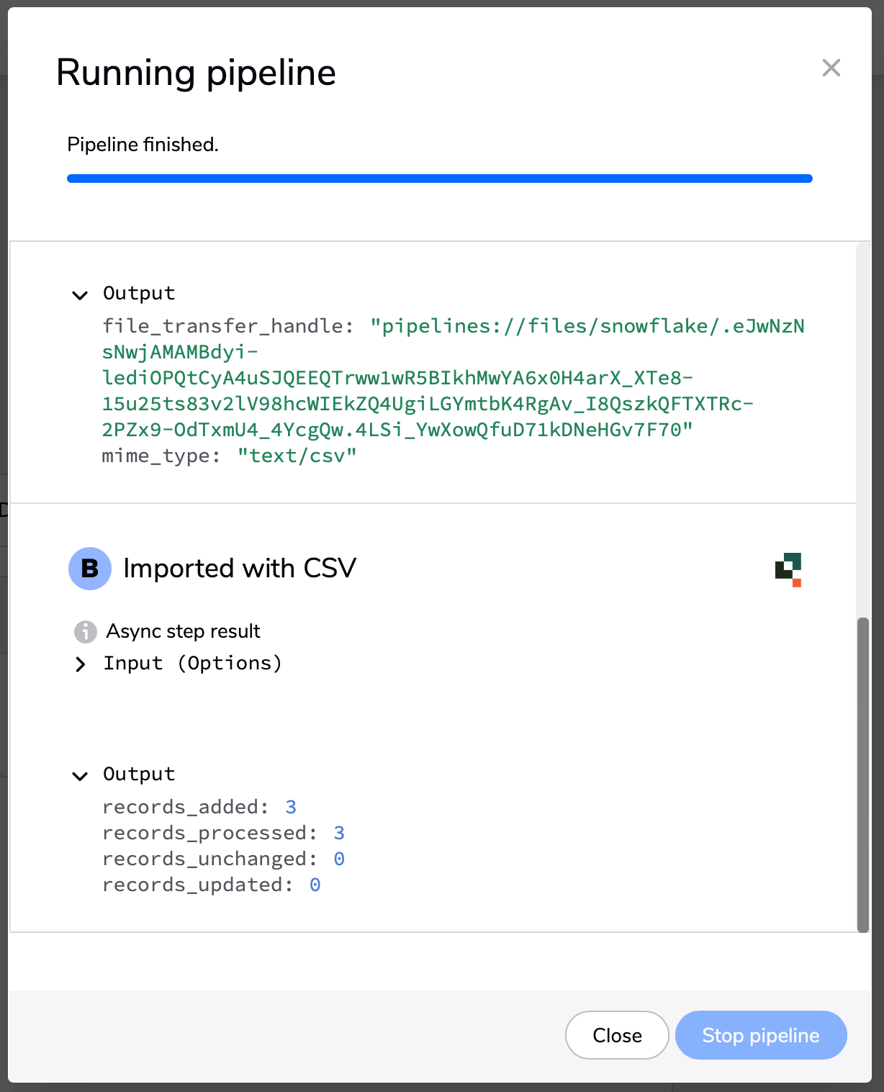Click the blue pipeline progress bar
This screenshot has height=1092, width=884.
[x=440, y=179]
